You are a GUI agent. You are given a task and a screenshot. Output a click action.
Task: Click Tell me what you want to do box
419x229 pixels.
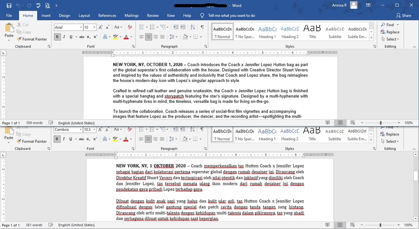[231, 15]
